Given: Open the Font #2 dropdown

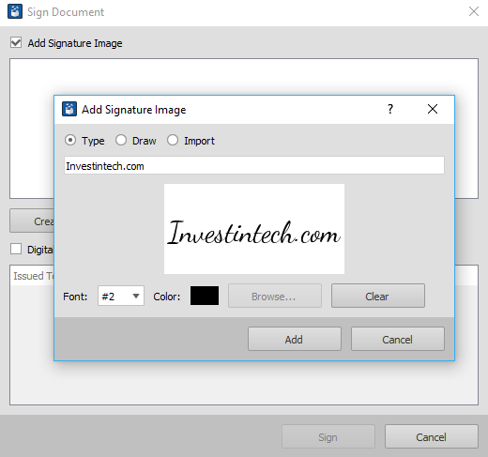Looking at the screenshot, I should (121, 296).
